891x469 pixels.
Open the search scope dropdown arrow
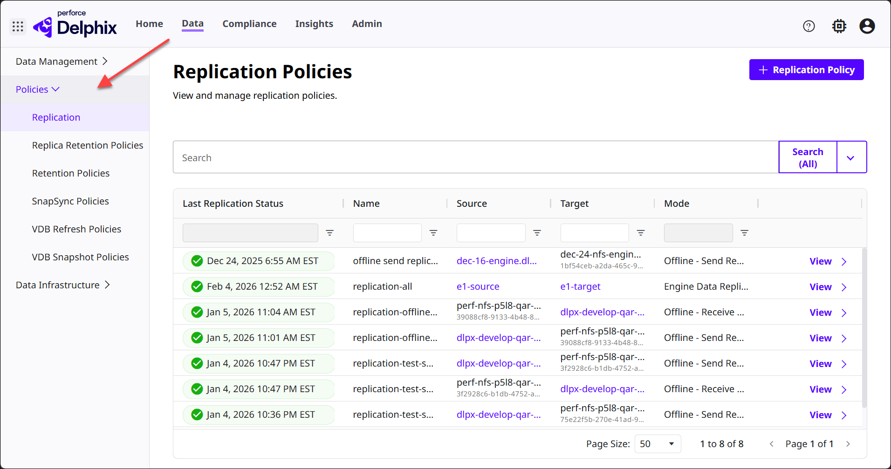[850, 158]
